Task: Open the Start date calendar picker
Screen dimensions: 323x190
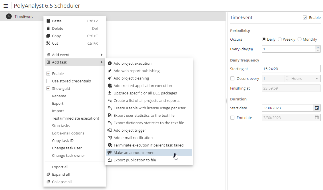Action: (317, 108)
